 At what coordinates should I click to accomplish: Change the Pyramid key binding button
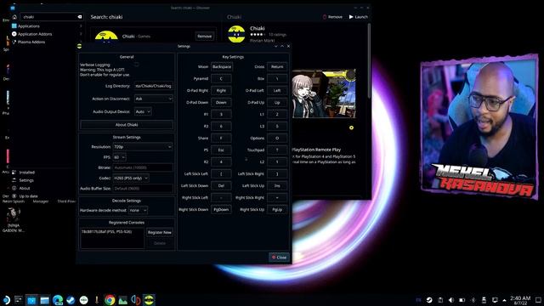[x=221, y=78]
